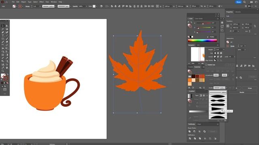Click Merge in the Pathfinders row
The height and width of the screenshot is (145, 259).
click(x=200, y=139)
